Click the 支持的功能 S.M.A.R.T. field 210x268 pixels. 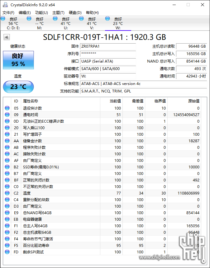click(x=143, y=91)
